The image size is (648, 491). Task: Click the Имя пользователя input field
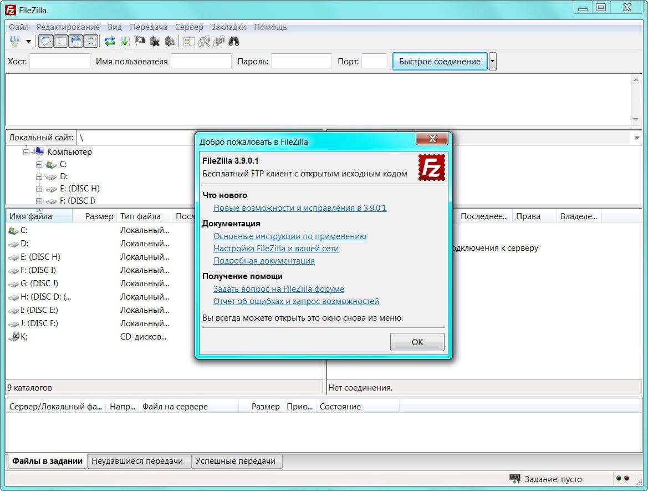(201, 61)
